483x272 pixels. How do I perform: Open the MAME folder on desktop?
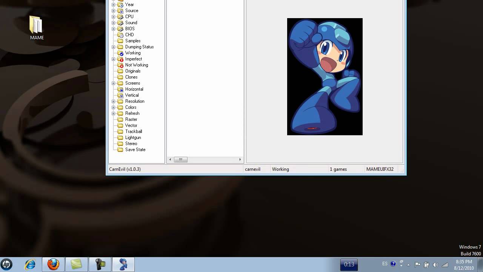point(37,28)
